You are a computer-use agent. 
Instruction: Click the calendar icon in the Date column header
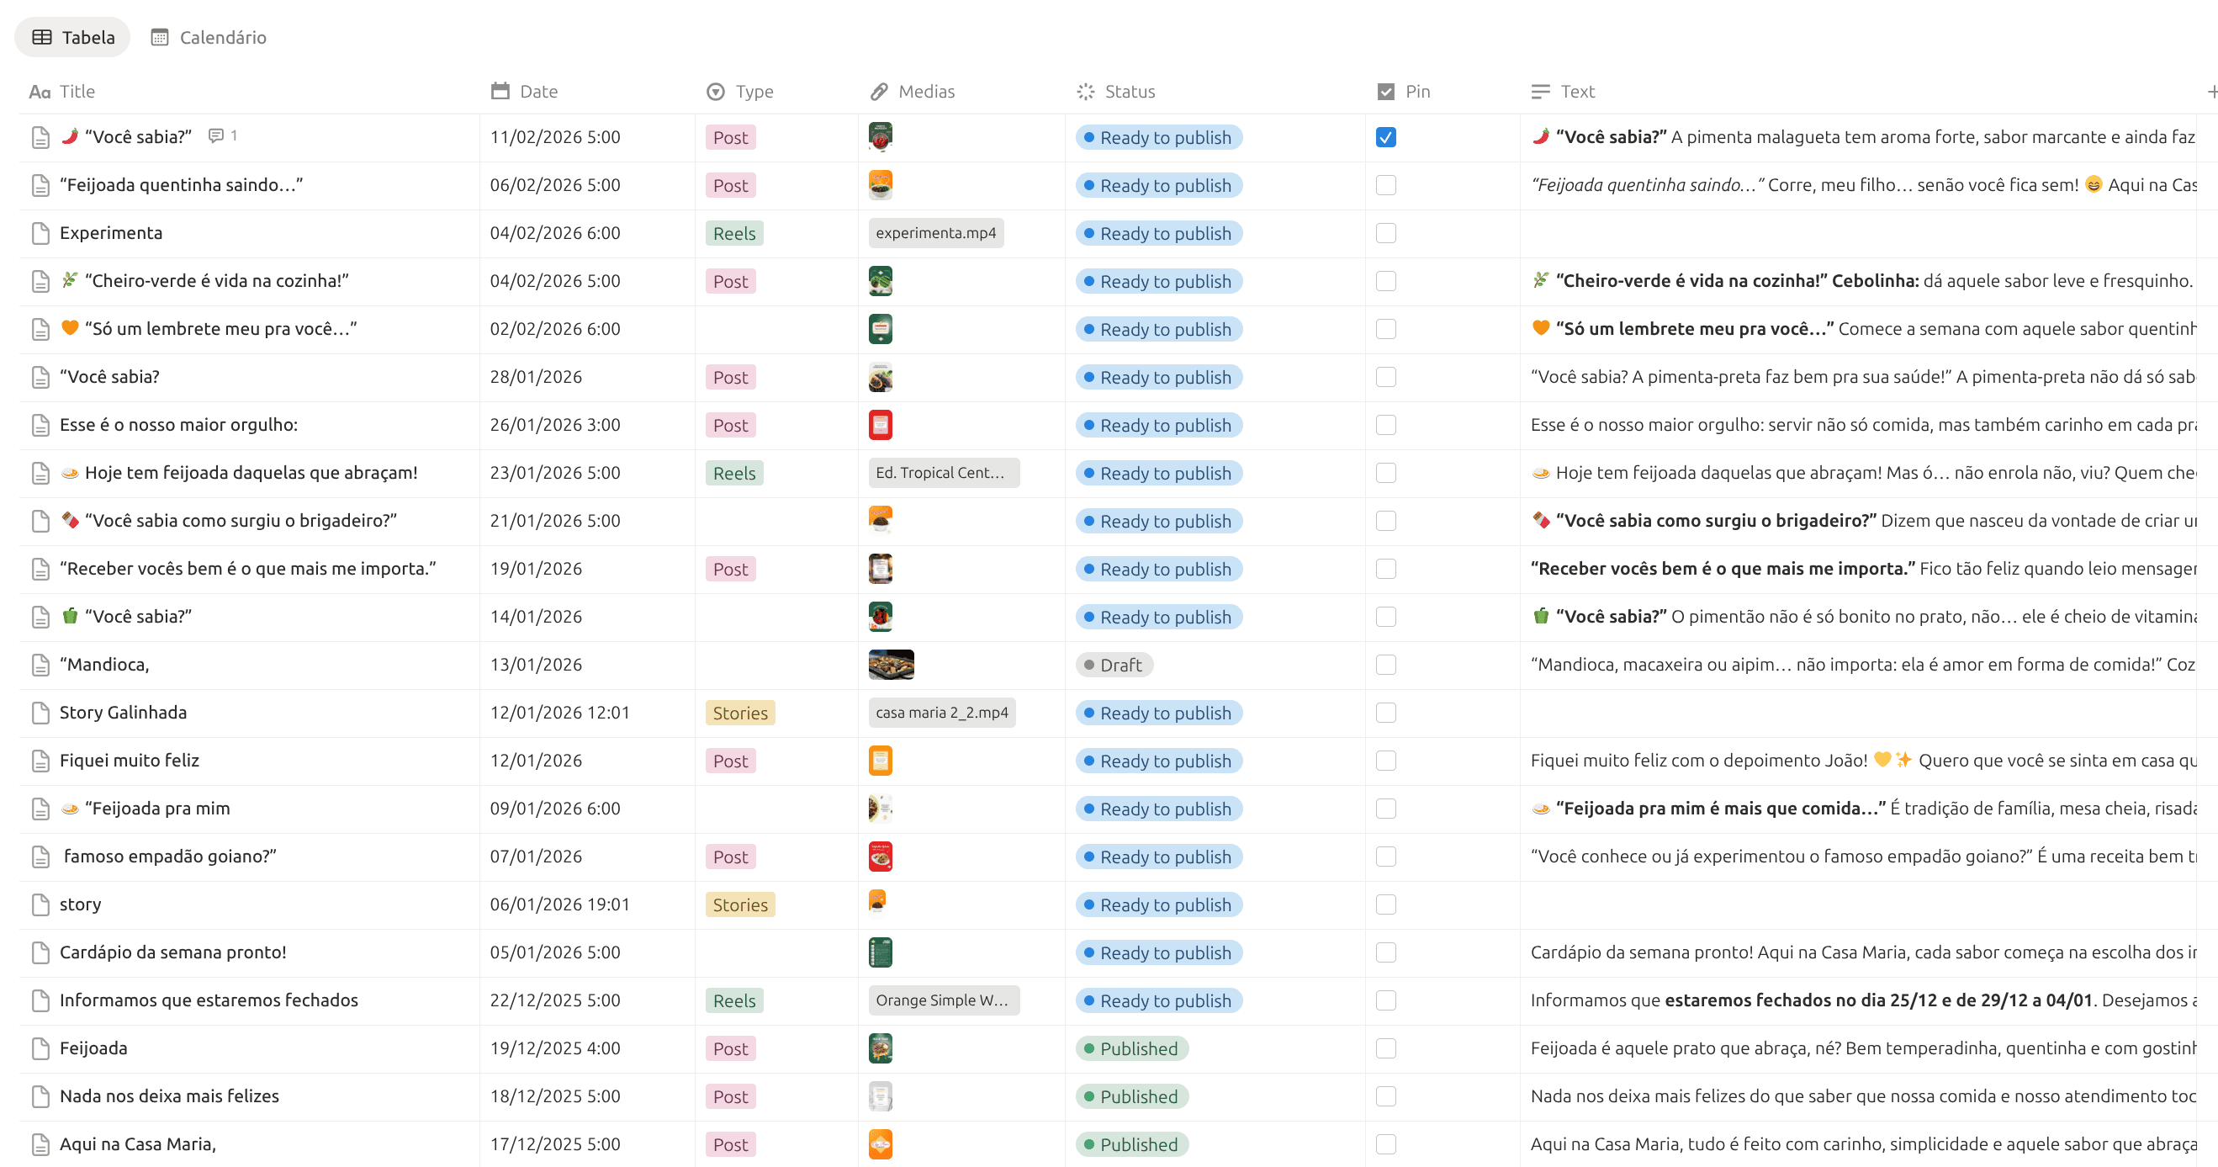click(500, 90)
